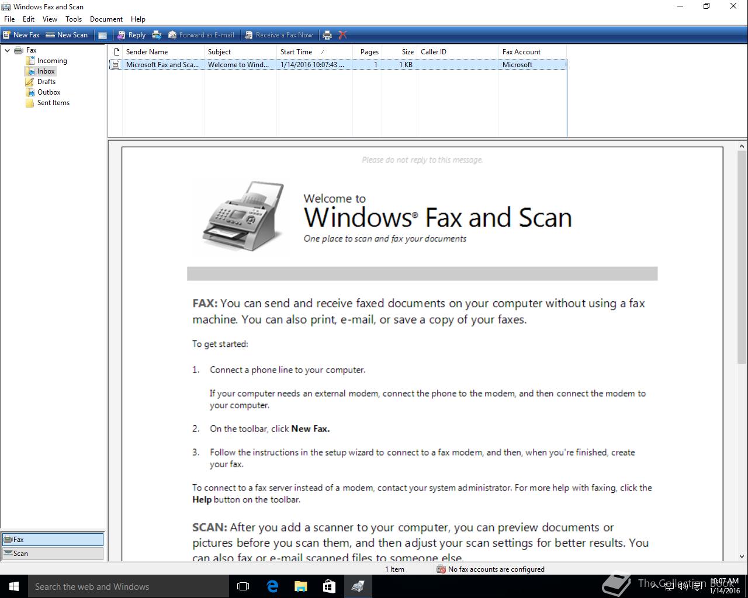
Task: Sort by Start Time column header
Action: pyautogui.click(x=314, y=52)
